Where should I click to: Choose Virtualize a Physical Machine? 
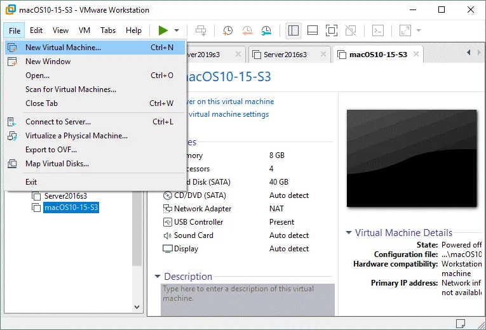(x=76, y=136)
